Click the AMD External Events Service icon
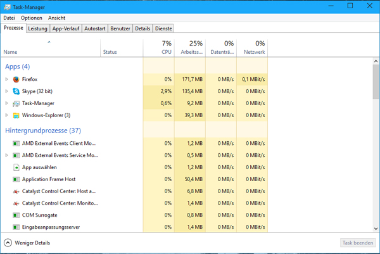The height and width of the screenshot is (254, 380). click(16, 155)
